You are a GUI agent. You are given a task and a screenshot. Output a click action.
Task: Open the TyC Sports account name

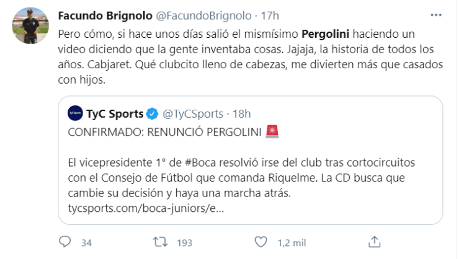115,113
